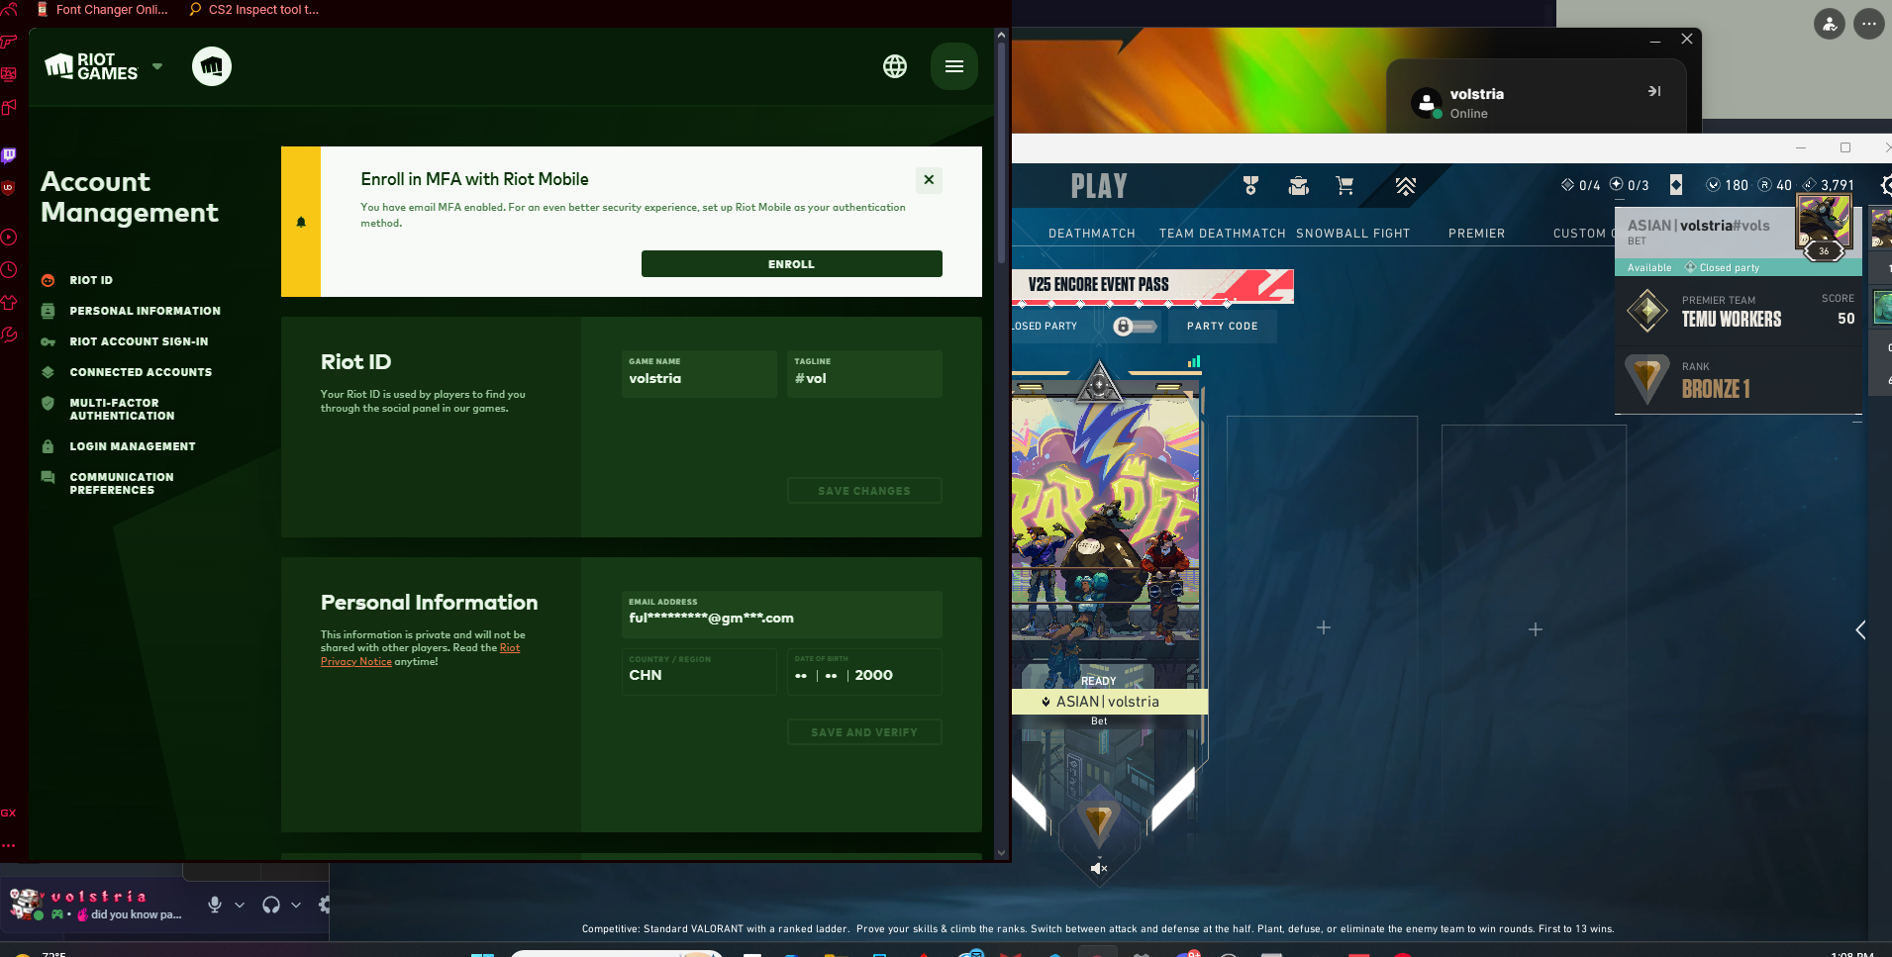Expand Discord headphone output options arrow

coord(296,905)
